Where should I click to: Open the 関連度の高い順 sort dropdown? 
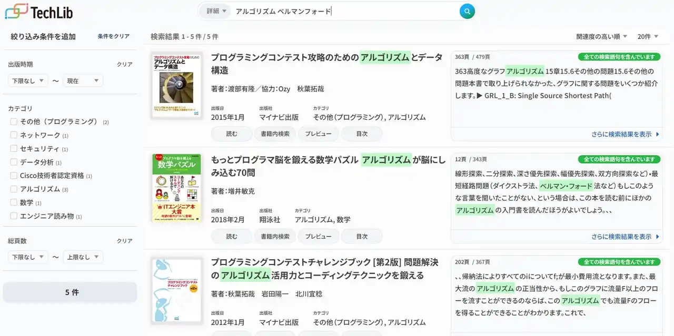[601, 36]
